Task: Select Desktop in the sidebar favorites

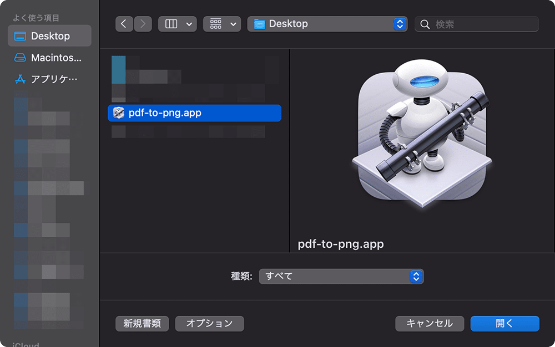Action: pyautogui.click(x=49, y=35)
